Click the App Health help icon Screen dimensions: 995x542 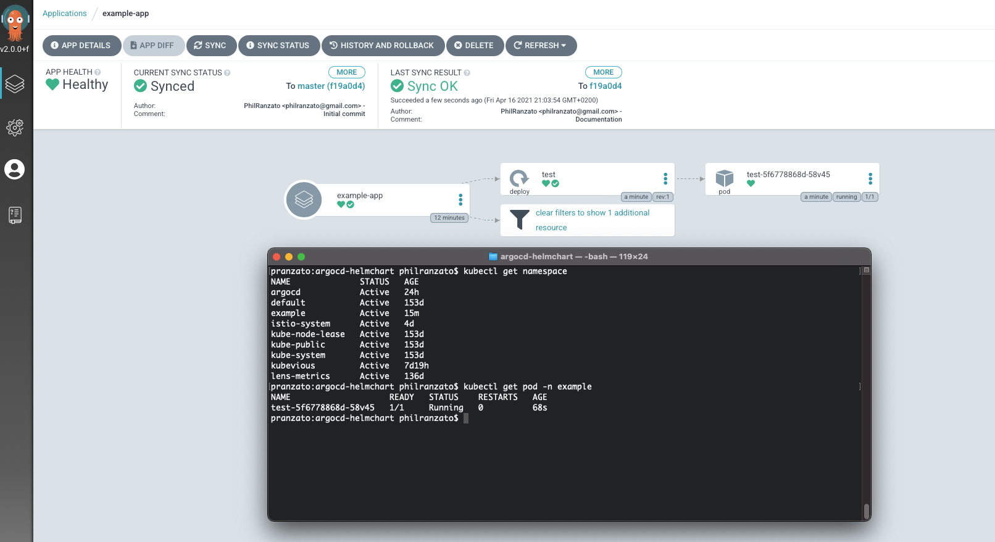[x=98, y=72]
